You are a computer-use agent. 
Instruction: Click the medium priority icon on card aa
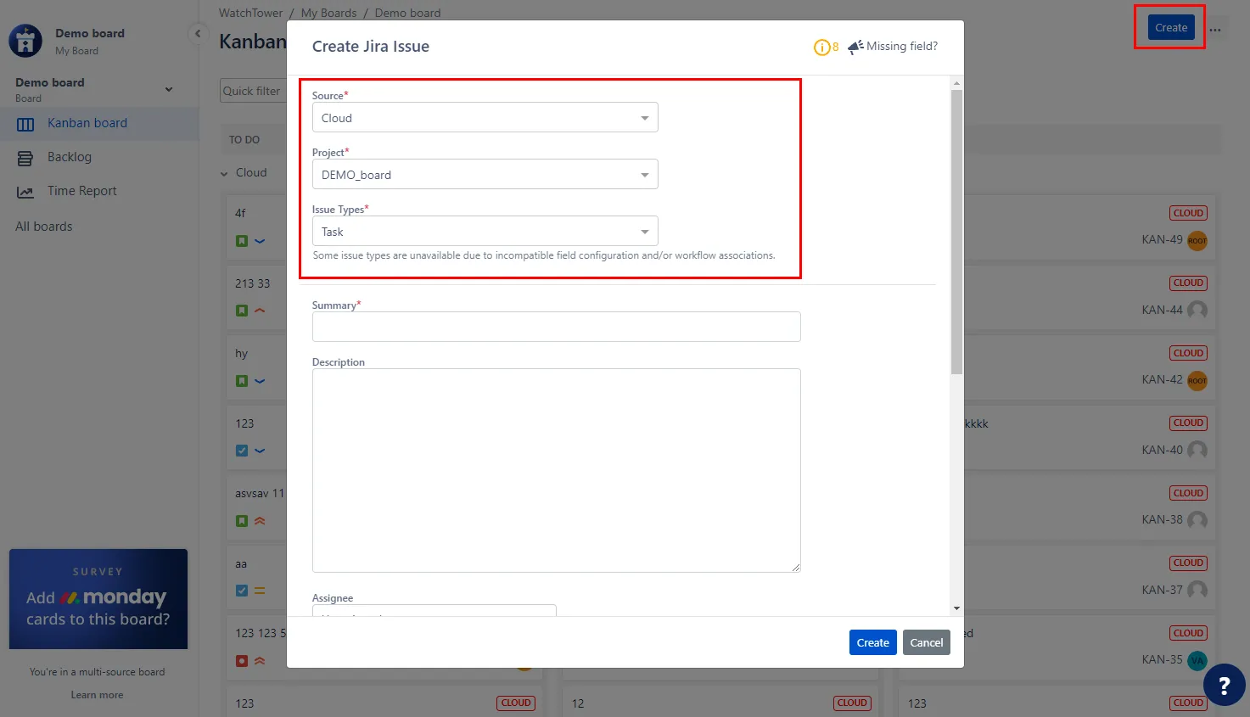(x=260, y=591)
